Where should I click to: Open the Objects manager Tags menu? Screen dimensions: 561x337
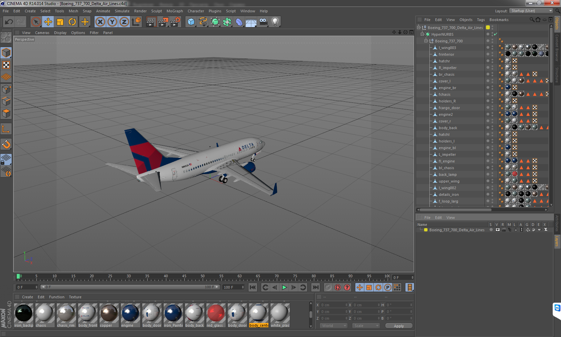[481, 20]
